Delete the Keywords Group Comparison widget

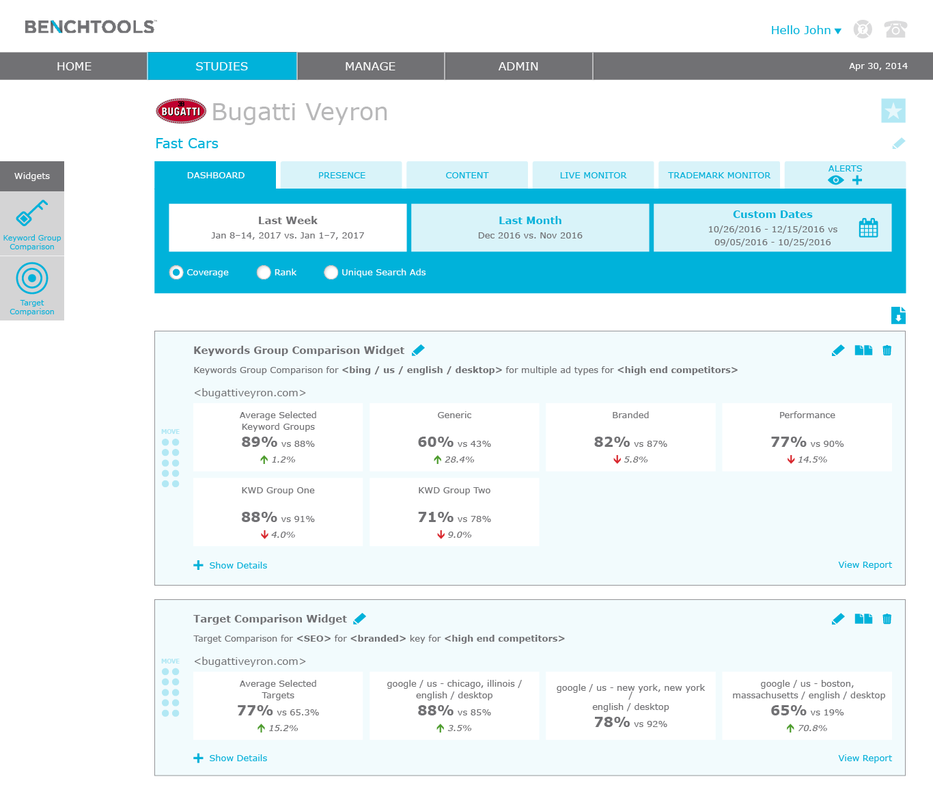[x=887, y=351]
